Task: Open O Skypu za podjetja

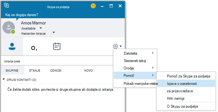Action: [x=186, y=106]
